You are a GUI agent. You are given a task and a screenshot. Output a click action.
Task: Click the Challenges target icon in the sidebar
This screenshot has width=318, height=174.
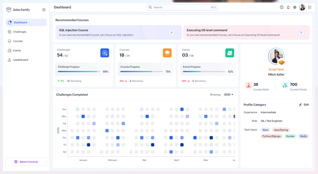(9, 32)
